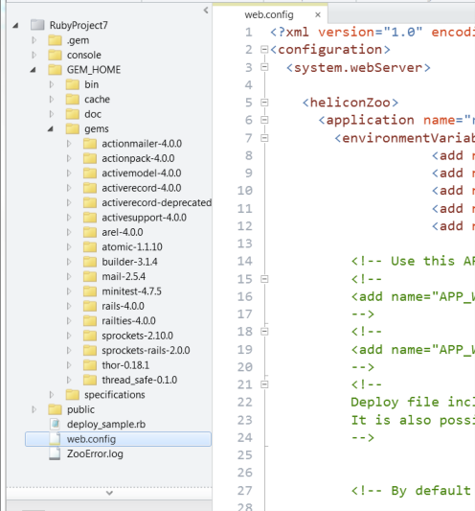Fold the comment block on line 15
Image resolution: width=475 pixels, height=511 pixels.
(264, 279)
